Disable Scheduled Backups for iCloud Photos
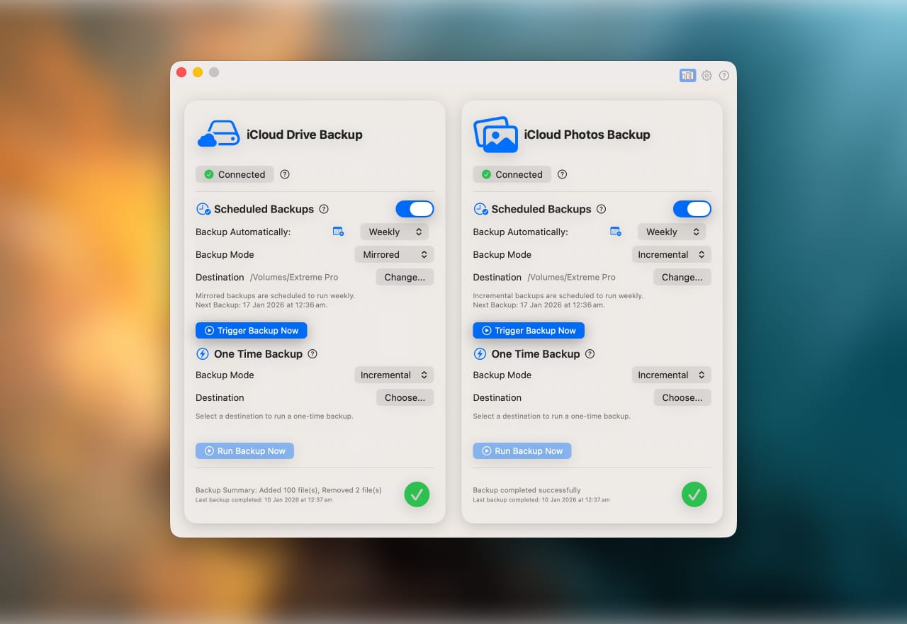The height and width of the screenshot is (624, 907). coord(692,209)
